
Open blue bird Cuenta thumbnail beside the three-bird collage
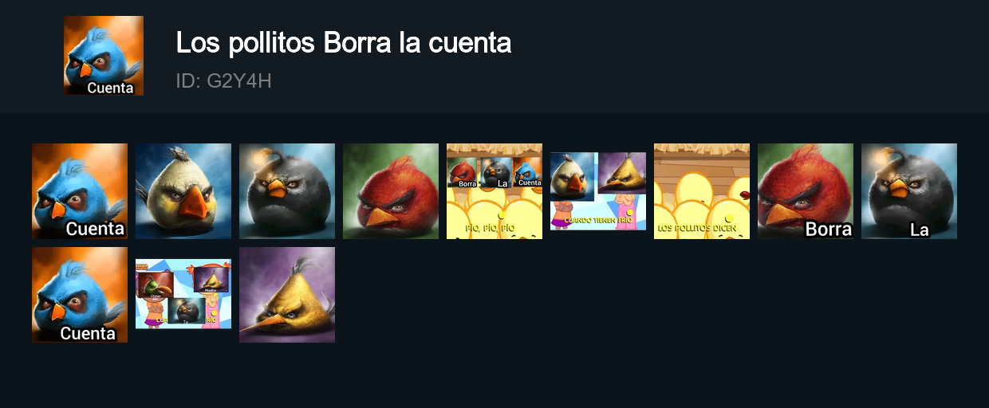click(80, 295)
